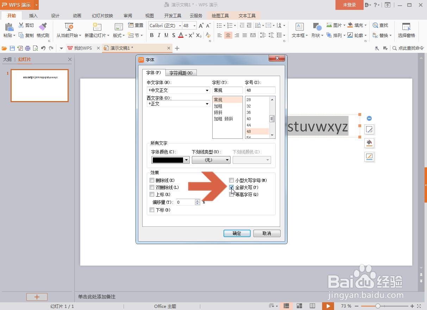Click the Undo arrow in quick toolbar
427x310 pixels.
pos(43,48)
